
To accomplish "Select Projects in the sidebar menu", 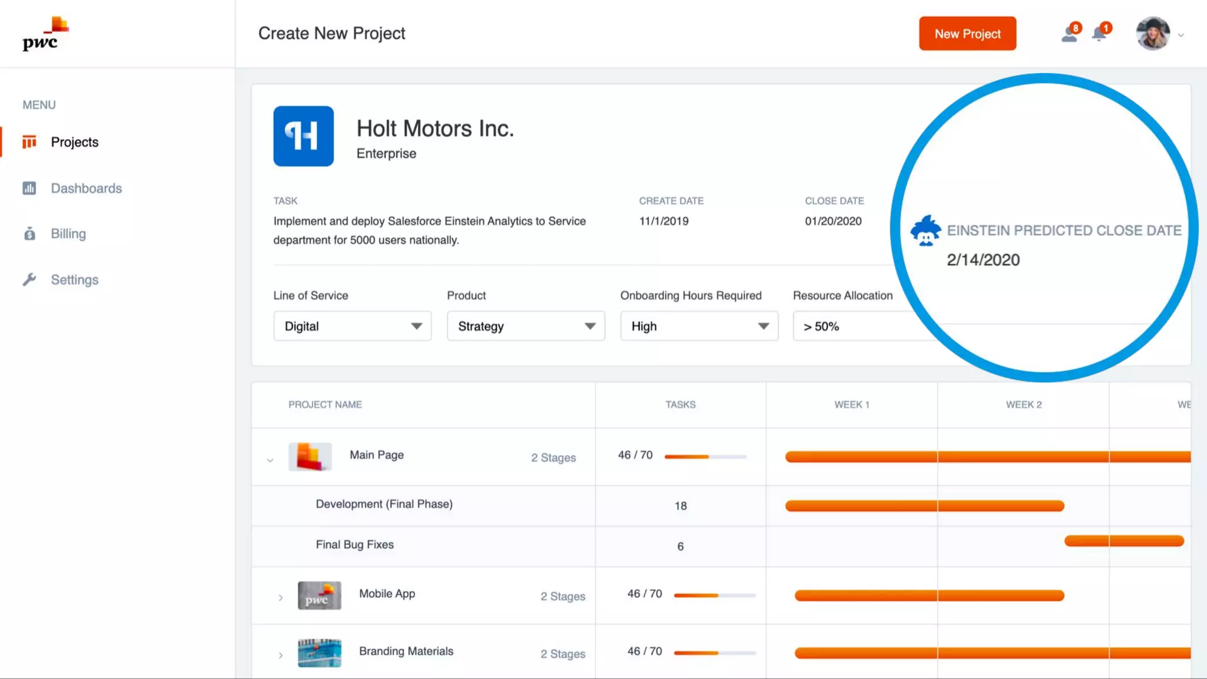I will 74,142.
